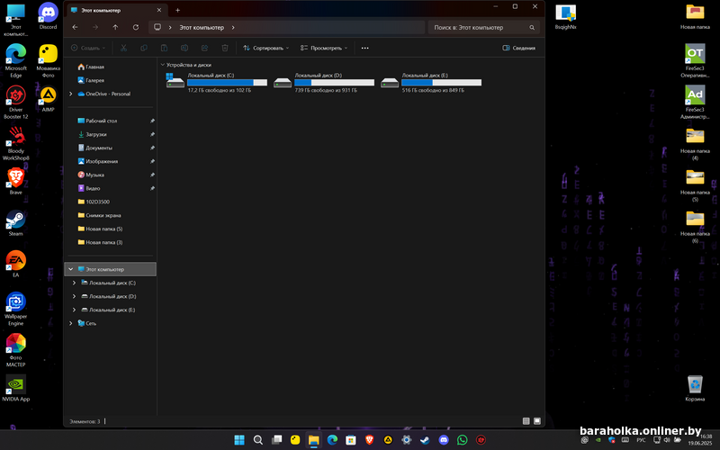Switch to large icons view icon
The image size is (720, 450).
point(537,421)
